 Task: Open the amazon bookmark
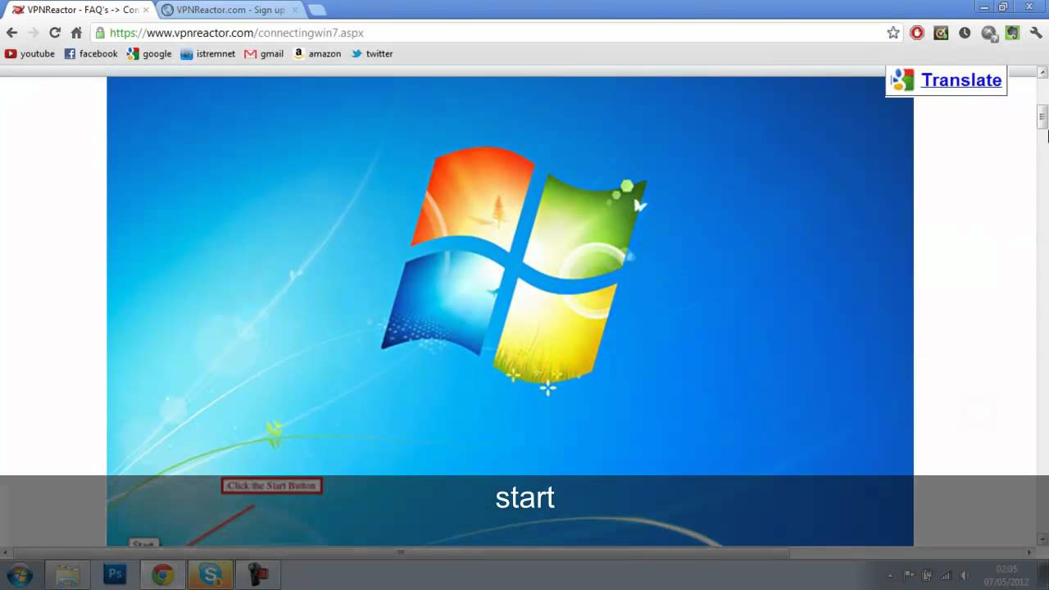click(317, 54)
